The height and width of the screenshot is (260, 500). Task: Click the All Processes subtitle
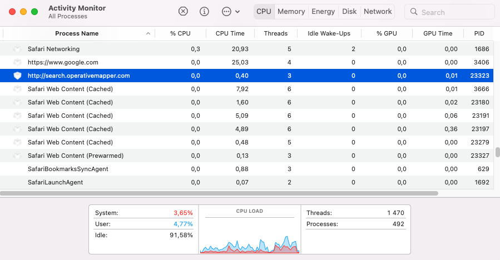click(x=68, y=16)
